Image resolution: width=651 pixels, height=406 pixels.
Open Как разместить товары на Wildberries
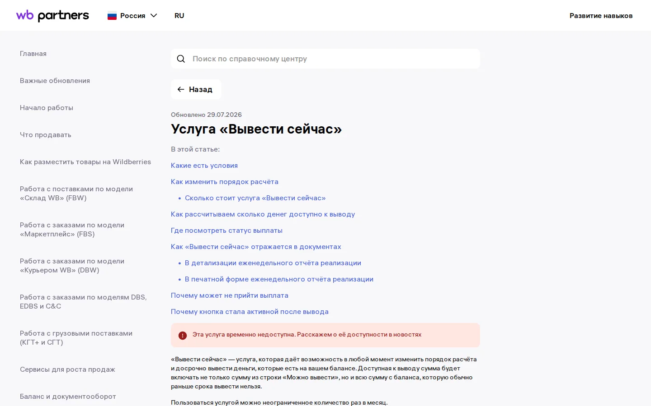pos(85,162)
